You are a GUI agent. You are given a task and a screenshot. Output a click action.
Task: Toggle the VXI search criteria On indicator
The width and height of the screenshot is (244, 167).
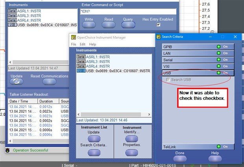point(219,66)
